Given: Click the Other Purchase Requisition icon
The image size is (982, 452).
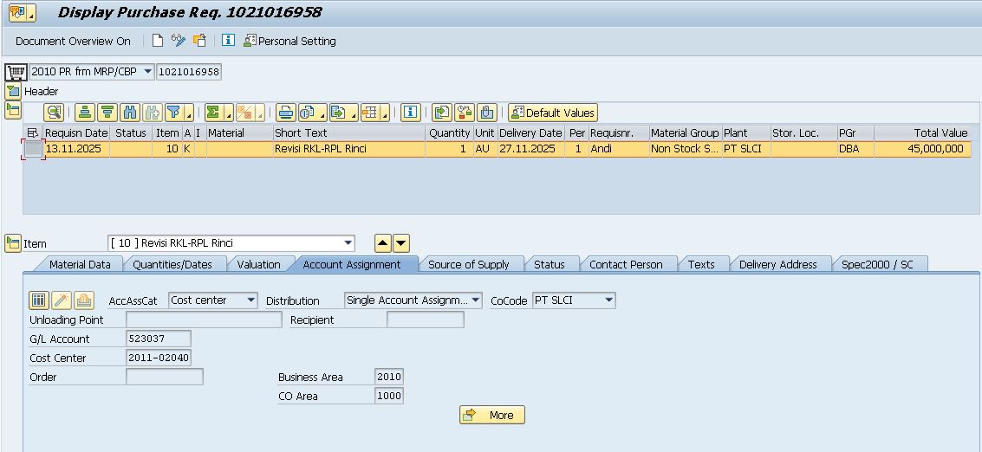Looking at the screenshot, I should (x=199, y=41).
